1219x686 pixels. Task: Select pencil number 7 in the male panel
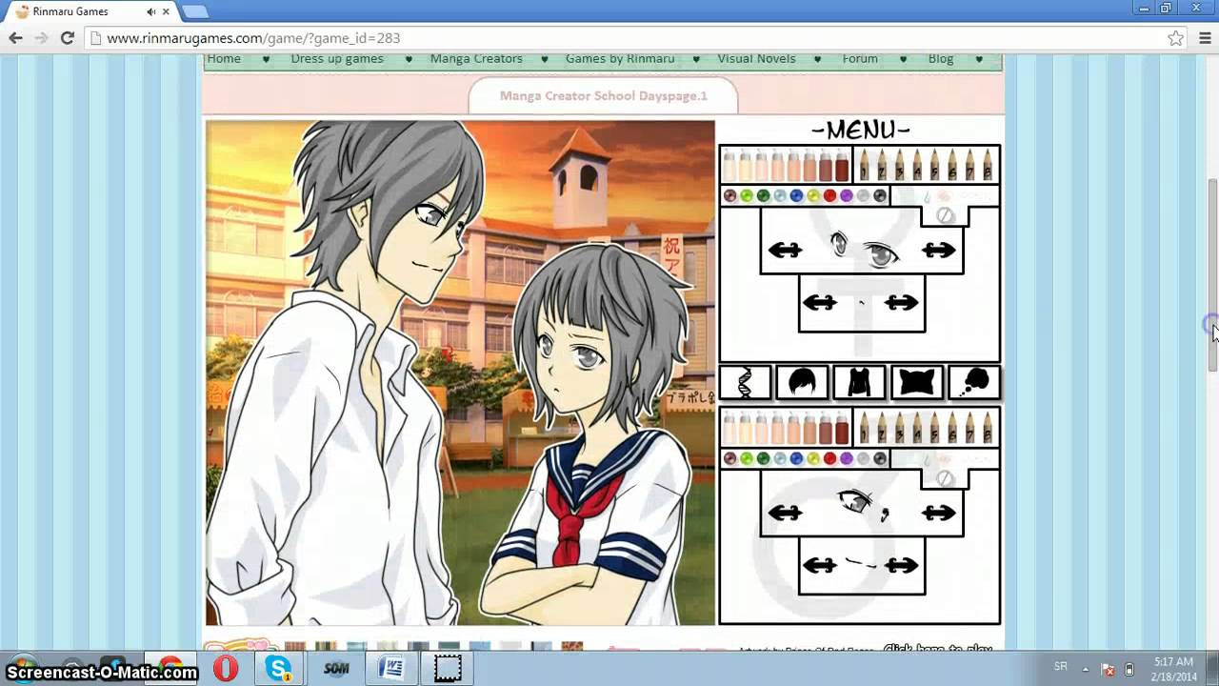(969, 427)
